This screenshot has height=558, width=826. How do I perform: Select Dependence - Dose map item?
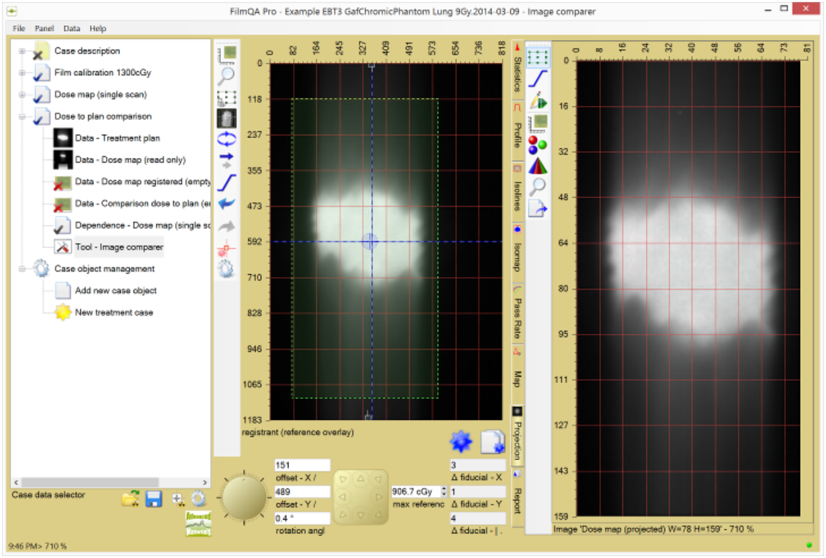pyautogui.click(x=143, y=226)
